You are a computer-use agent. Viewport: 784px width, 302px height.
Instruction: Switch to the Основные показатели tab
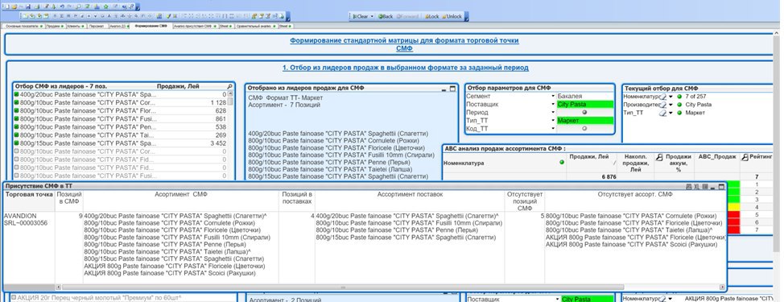[x=24, y=26]
